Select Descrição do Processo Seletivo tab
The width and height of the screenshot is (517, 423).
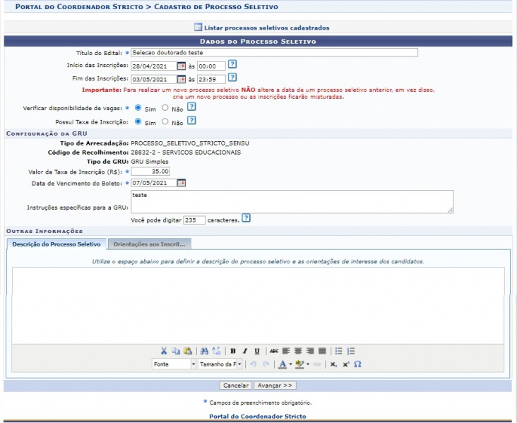[57, 244]
